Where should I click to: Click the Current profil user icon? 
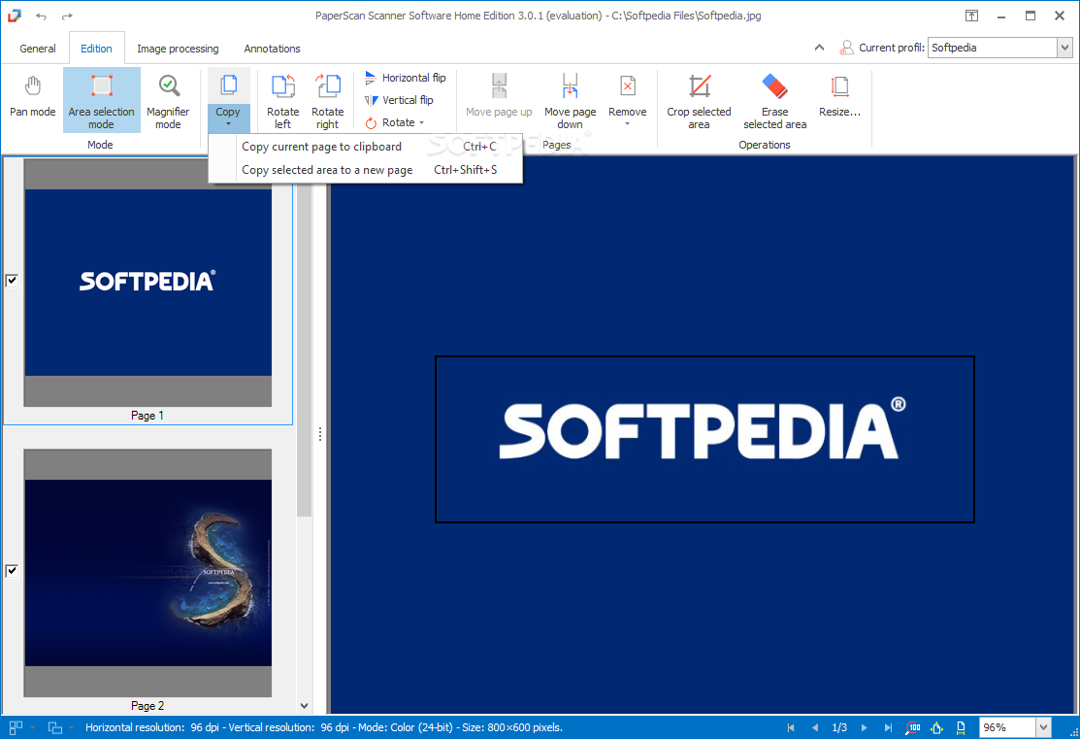click(x=846, y=48)
